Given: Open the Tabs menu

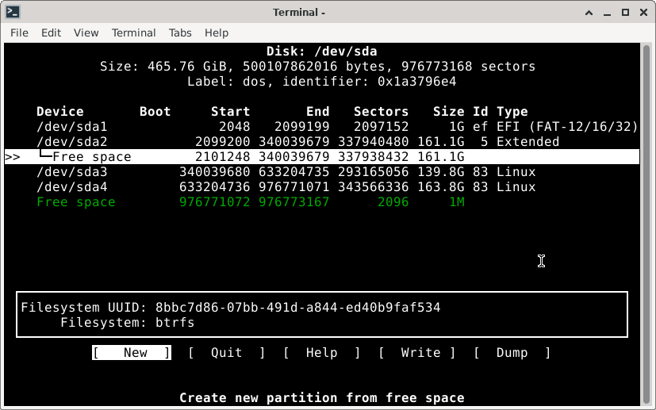Looking at the screenshot, I should tap(180, 33).
